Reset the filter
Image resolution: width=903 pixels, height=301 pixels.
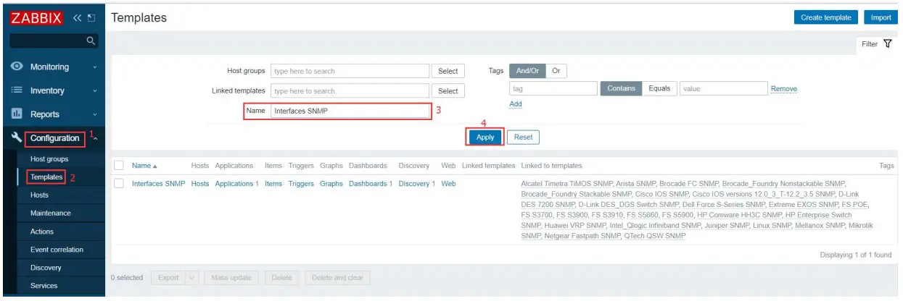523,137
